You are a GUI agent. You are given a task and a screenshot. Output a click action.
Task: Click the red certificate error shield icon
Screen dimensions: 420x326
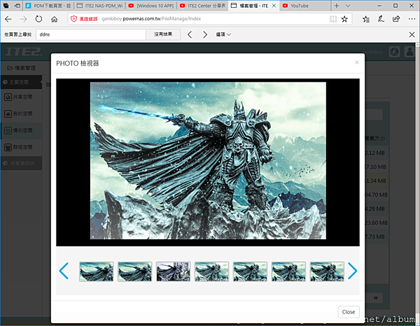point(73,19)
